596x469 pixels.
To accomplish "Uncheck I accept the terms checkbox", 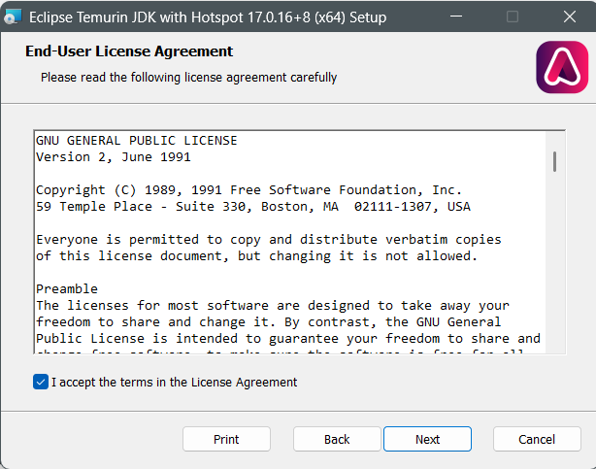I will [x=41, y=382].
